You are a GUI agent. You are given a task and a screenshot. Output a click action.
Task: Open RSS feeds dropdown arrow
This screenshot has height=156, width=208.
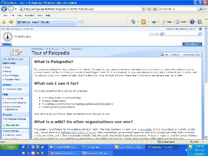pos(148,22)
